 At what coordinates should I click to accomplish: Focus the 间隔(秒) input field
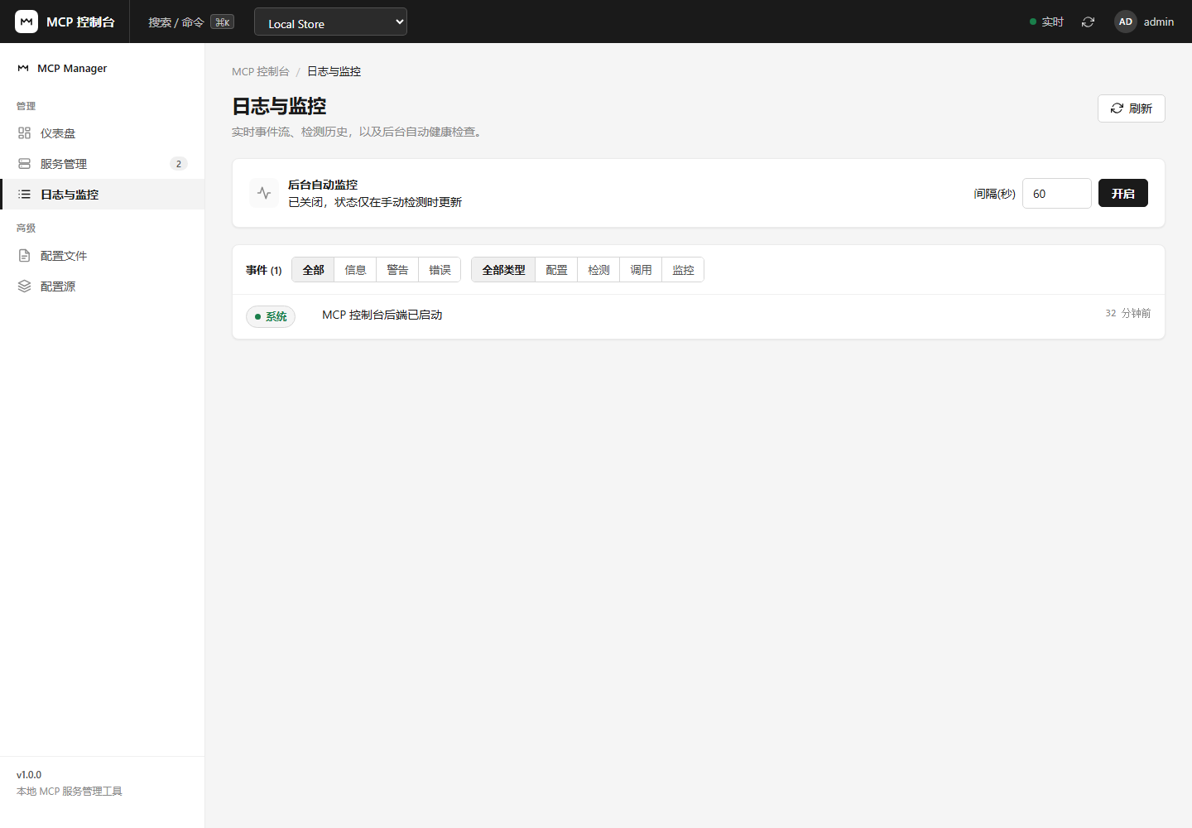(x=1057, y=193)
